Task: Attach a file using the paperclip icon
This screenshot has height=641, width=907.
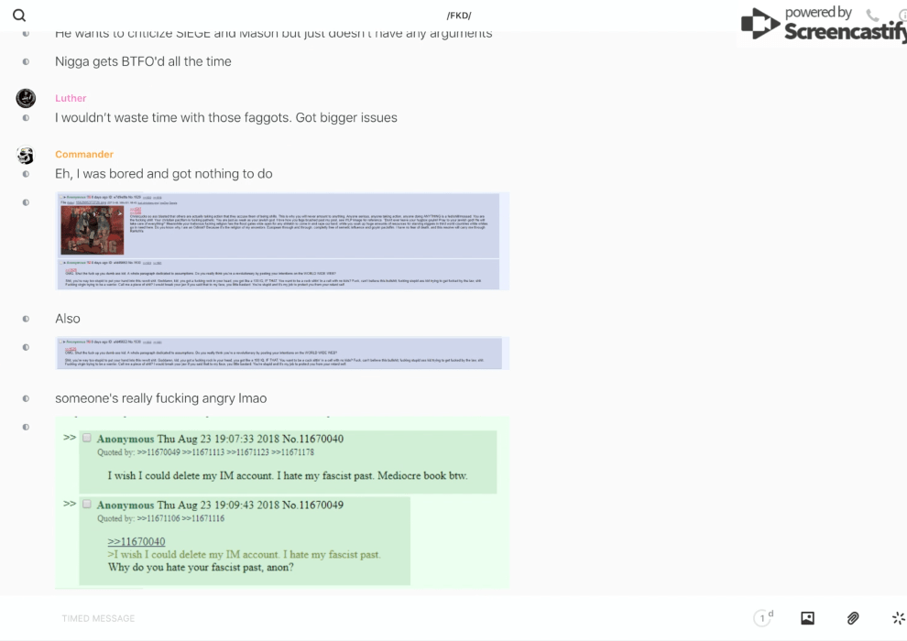Action: click(853, 618)
